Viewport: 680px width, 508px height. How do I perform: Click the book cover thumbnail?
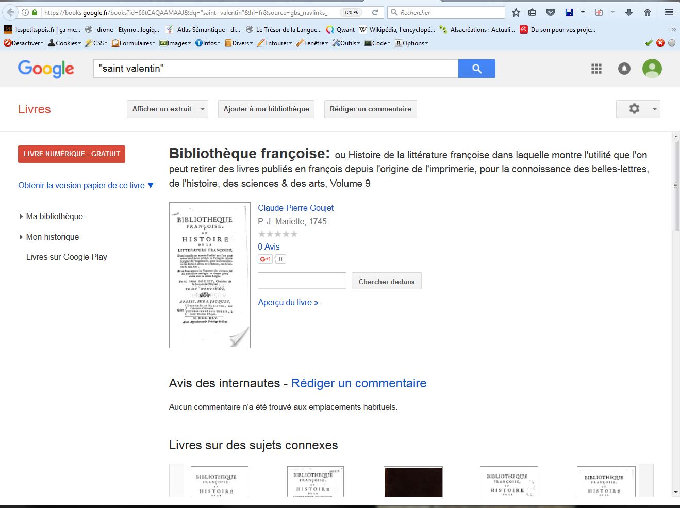[x=210, y=275]
